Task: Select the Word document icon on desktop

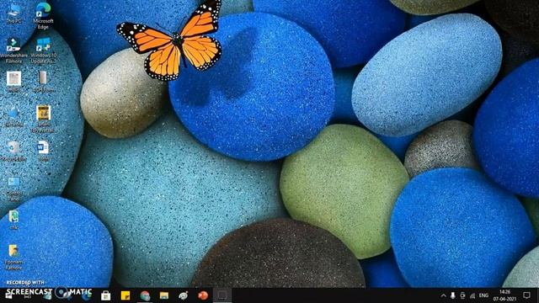Action: point(43,151)
